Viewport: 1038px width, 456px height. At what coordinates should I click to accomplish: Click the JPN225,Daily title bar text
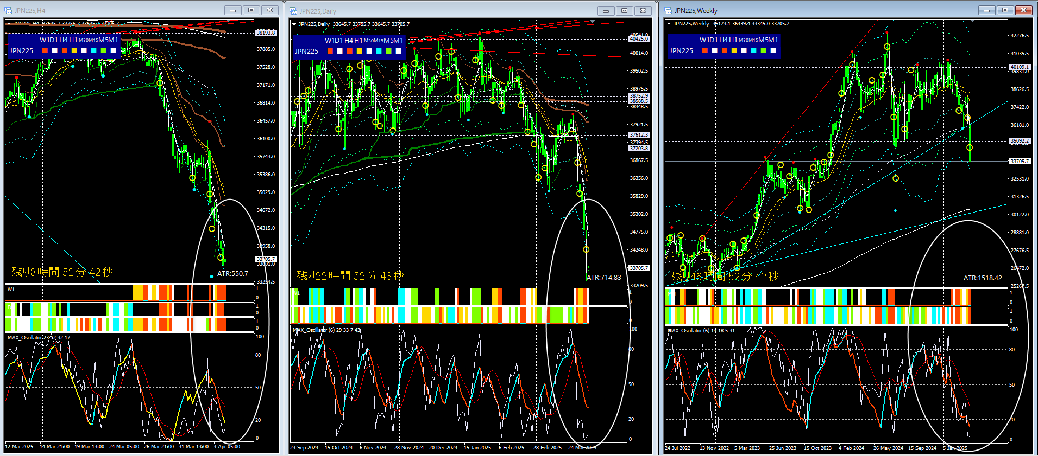tap(318, 11)
